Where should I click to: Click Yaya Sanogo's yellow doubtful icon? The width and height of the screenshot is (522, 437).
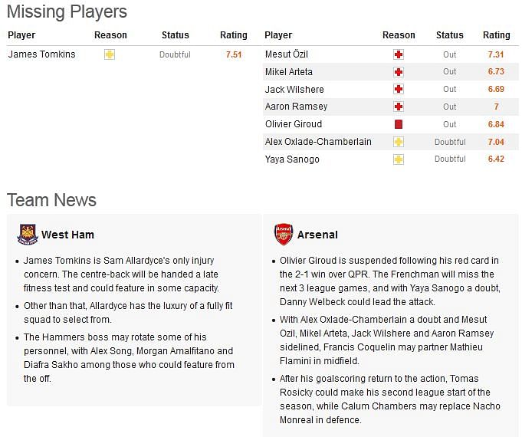(x=399, y=159)
